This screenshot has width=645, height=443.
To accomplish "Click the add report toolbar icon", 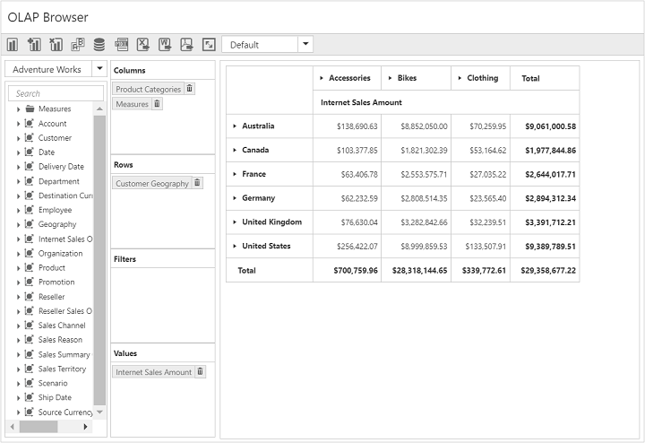I will pyautogui.click(x=34, y=45).
